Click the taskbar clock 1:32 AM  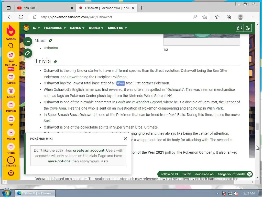pyautogui.click(x=249, y=193)
